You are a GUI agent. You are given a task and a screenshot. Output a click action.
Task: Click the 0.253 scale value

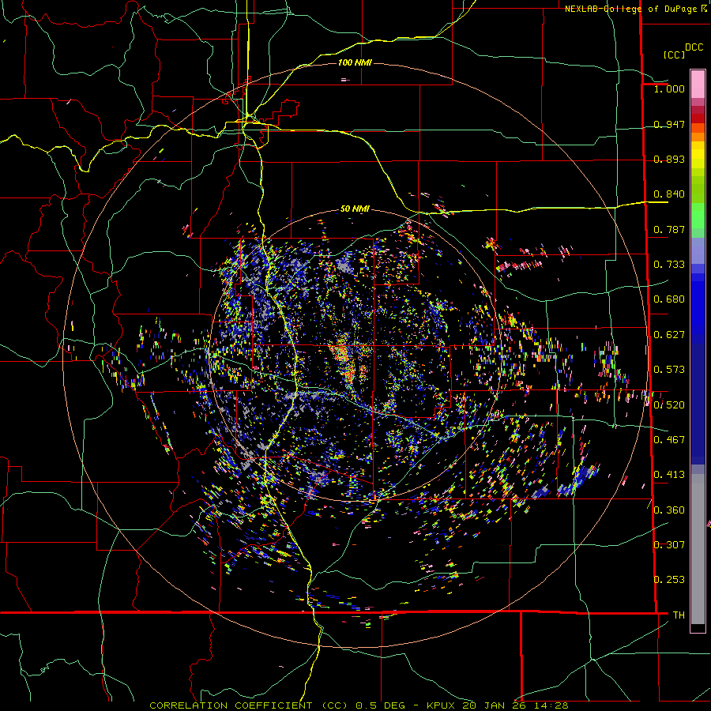[x=669, y=580]
